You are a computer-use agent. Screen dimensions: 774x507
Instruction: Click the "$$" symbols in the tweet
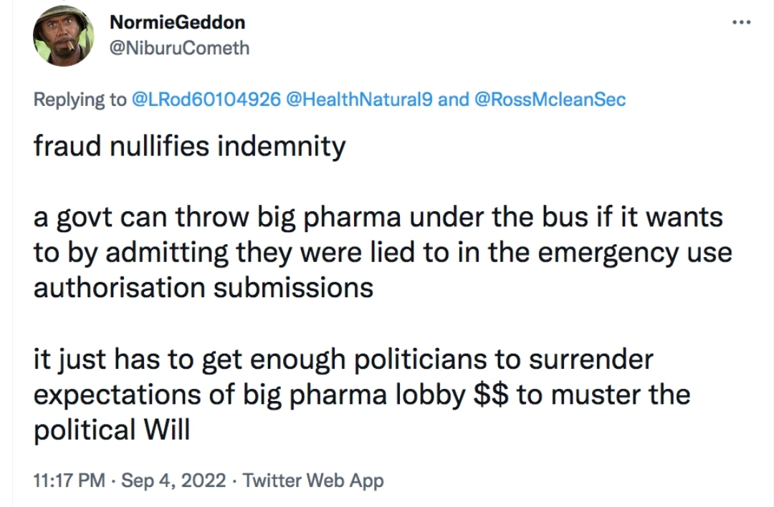pos(491,394)
